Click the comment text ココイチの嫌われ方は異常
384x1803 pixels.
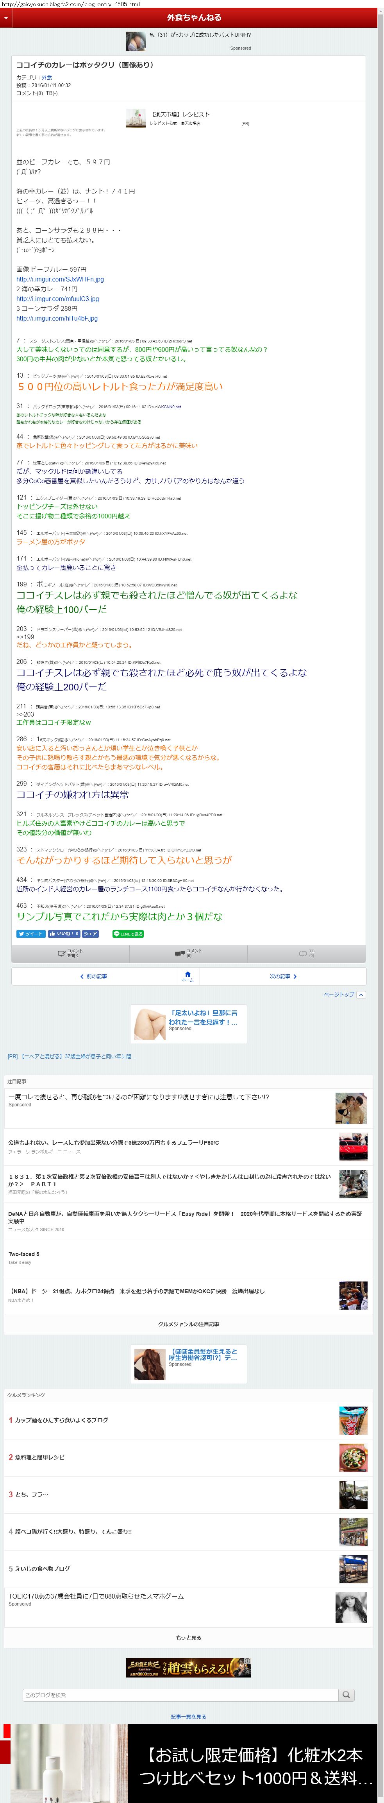[x=73, y=794]
